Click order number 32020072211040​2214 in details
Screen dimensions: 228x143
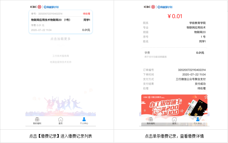192,70
